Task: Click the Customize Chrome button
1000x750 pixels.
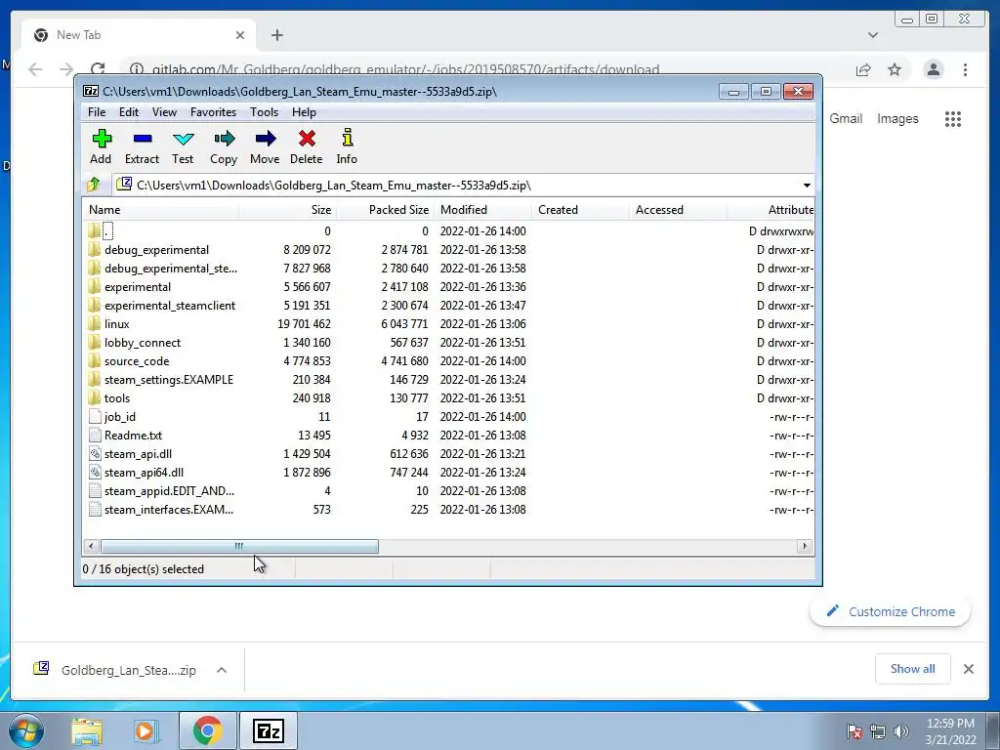Action: point(891,611)
